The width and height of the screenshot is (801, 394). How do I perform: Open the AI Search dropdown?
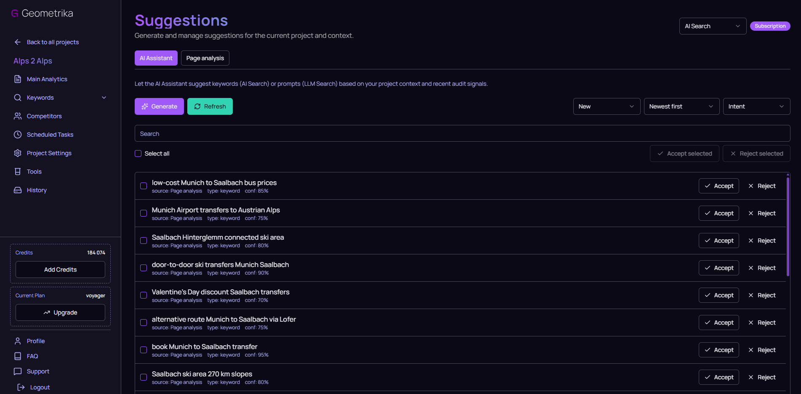click(x=712, y=26)
